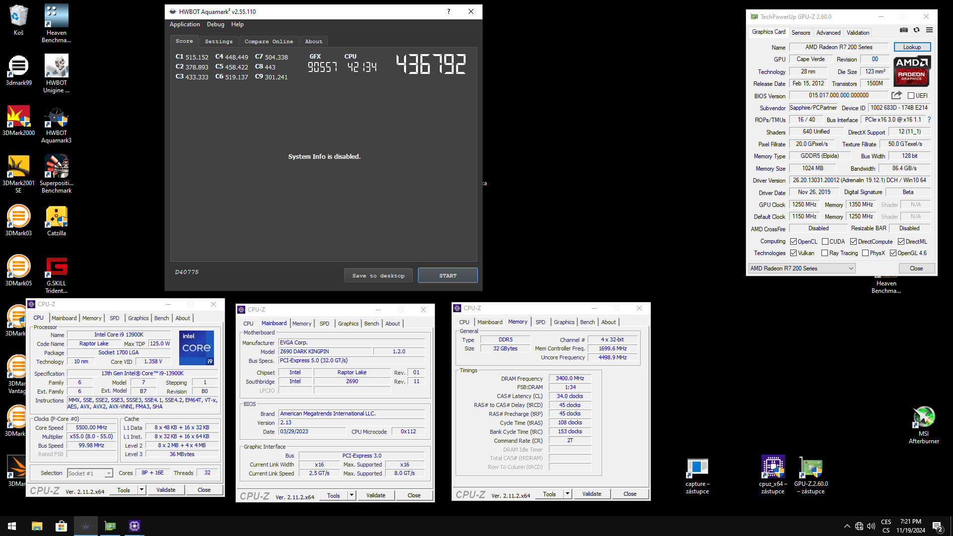The image size is (953, 536).
Task: Click BIOS version share/export icon in GPU-Z
Action: pyautogui.click(x=896, y=95)
